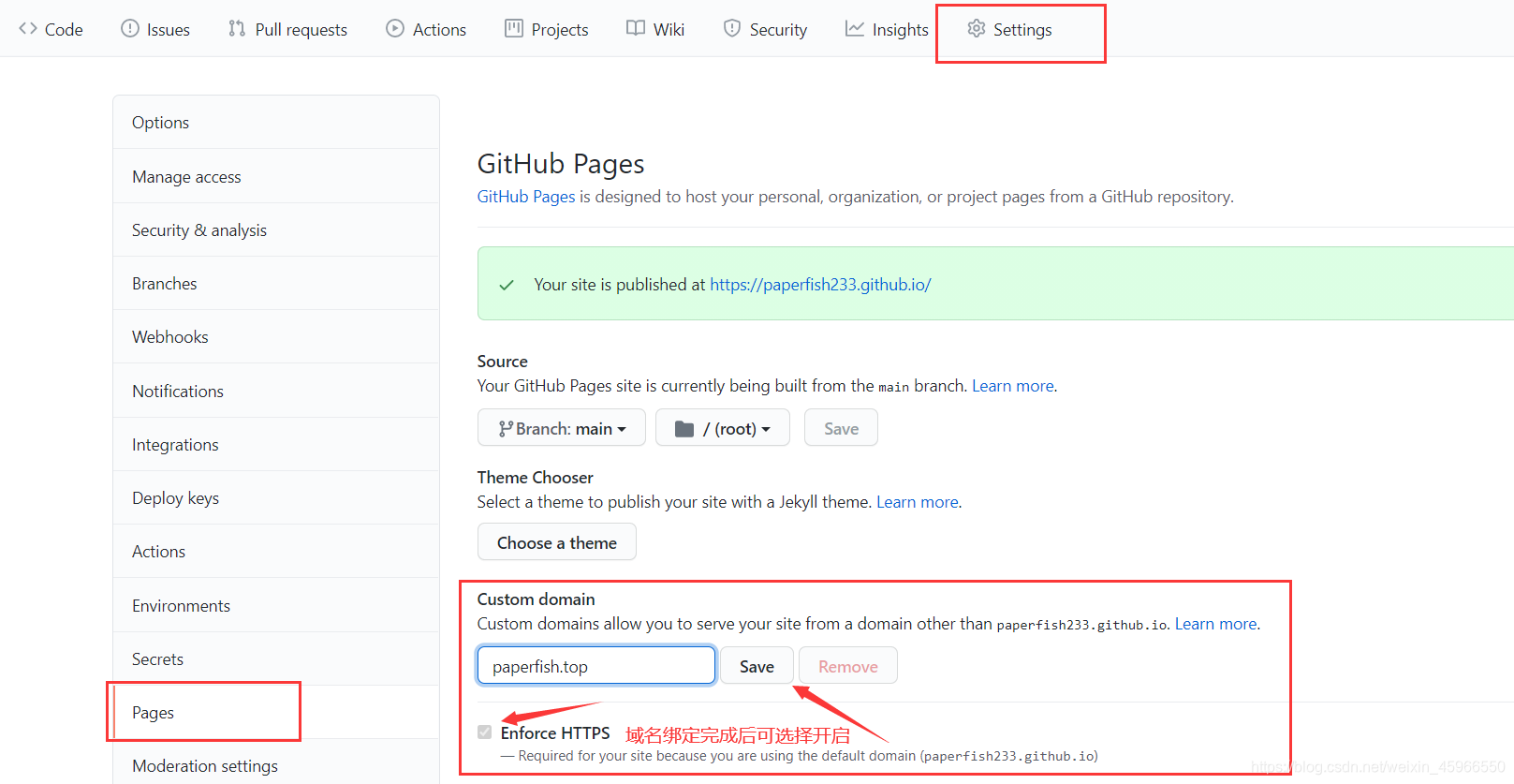This screenshot has width=1514, height=784.
Task: Open the Insights tab
Action: (887, 29)
